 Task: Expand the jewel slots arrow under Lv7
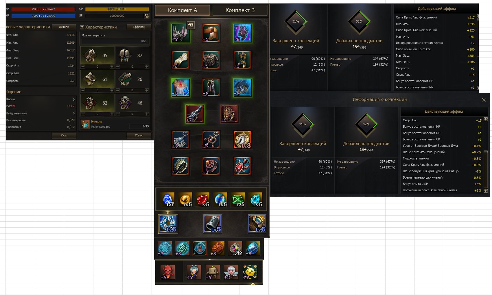168,212
